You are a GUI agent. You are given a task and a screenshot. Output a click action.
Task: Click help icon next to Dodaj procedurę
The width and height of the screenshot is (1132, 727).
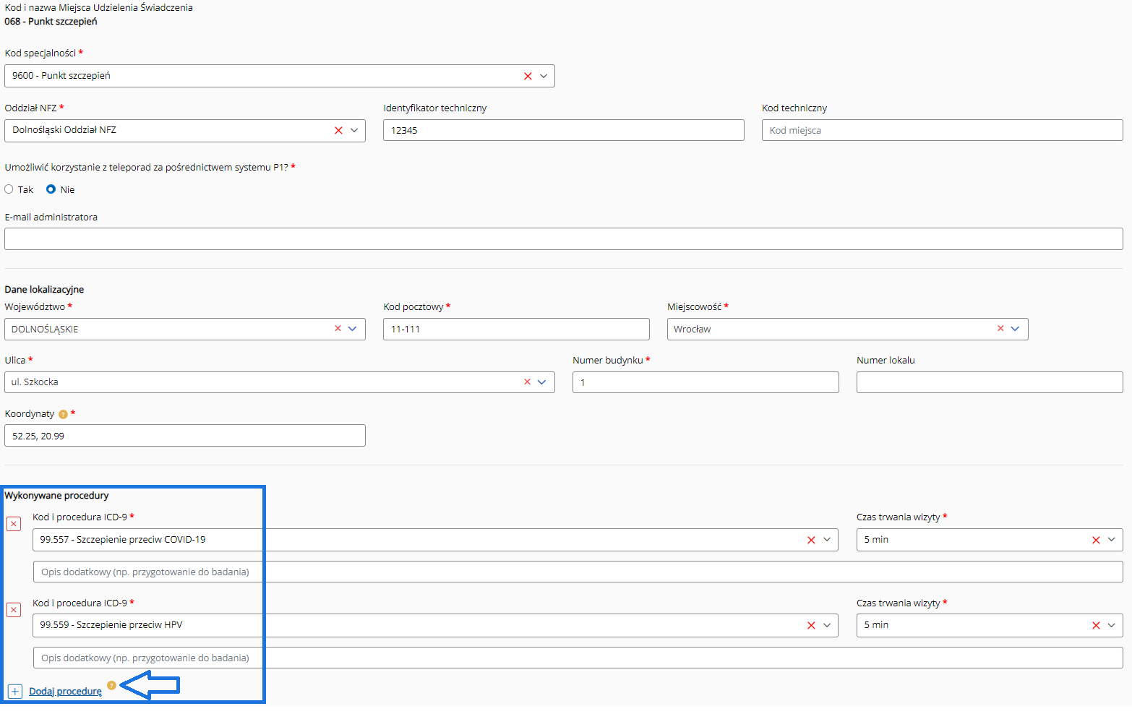111,685
